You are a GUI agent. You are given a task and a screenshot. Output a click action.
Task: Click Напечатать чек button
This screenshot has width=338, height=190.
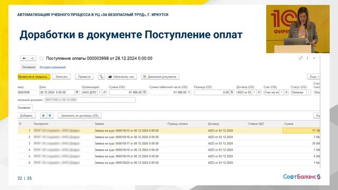click(122, 77)
